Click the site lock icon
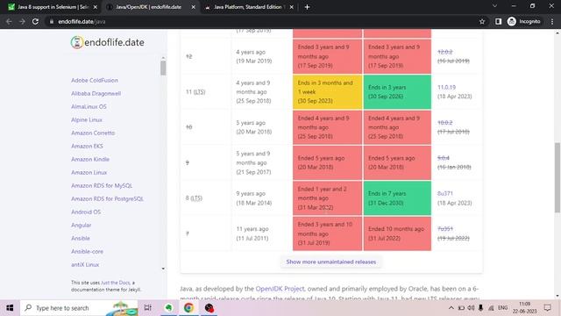Screen dimensions: 561x316 pyautogui.click(x=52, y=21)
